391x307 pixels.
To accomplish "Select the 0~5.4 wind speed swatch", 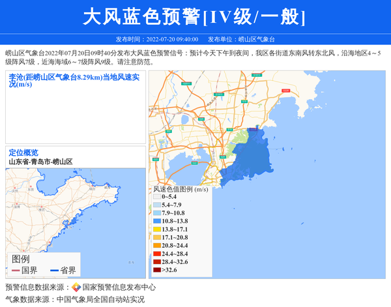I will click(156, 197).
